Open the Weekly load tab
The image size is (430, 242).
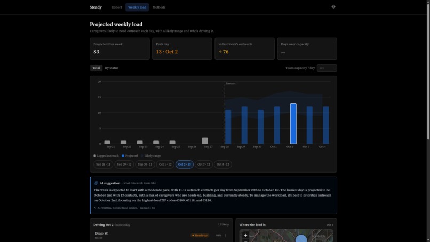click(x=137, y=7)
